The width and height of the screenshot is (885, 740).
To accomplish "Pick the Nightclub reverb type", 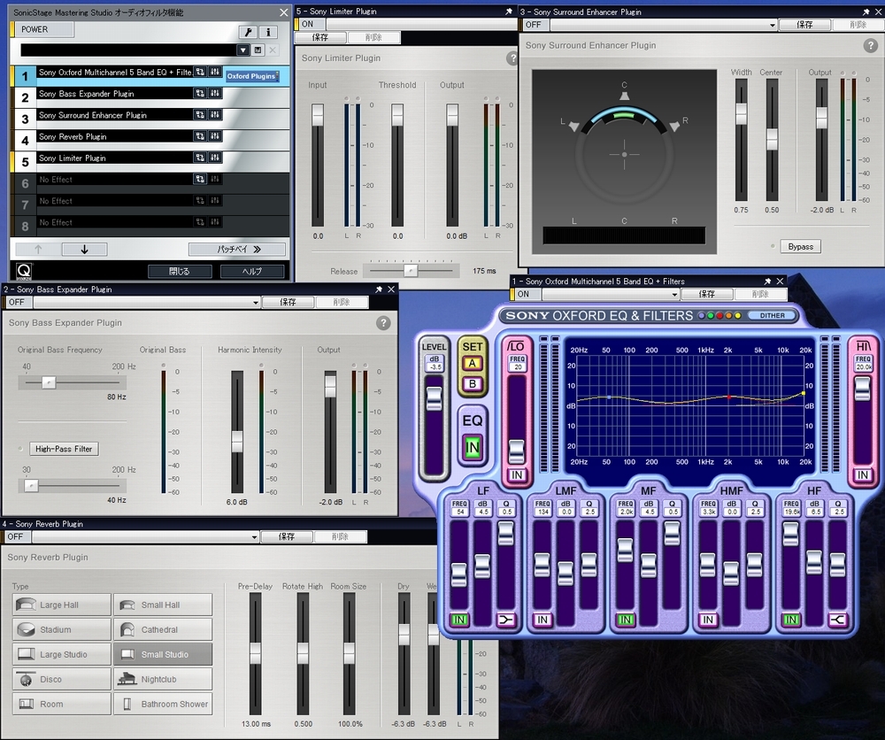I will [163, 680].
